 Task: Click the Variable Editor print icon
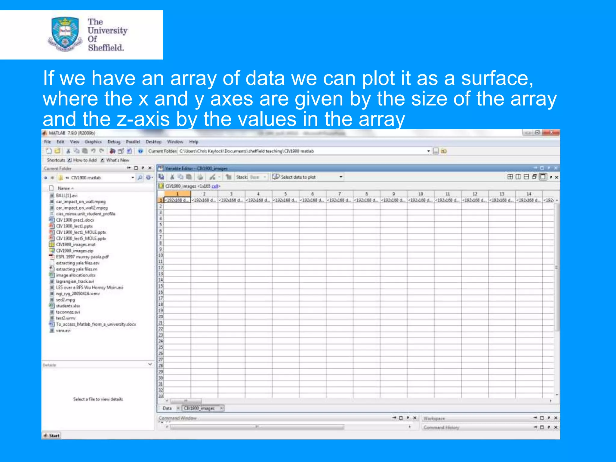200,177
